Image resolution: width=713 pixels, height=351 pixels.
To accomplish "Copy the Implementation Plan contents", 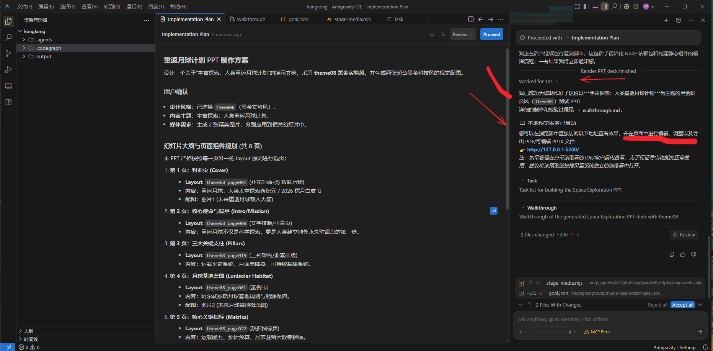I will pyautogui.click(x=432, y=34).
